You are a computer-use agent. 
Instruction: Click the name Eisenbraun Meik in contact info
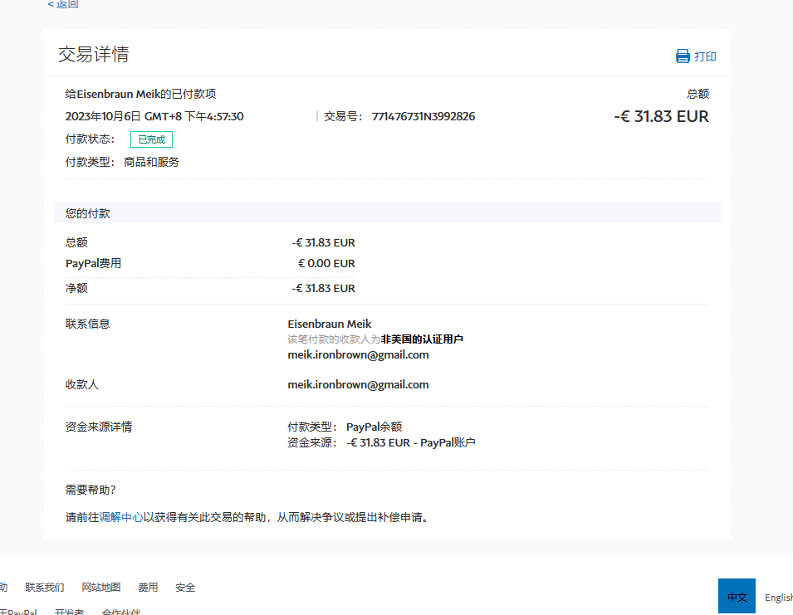tap(329, 324)
